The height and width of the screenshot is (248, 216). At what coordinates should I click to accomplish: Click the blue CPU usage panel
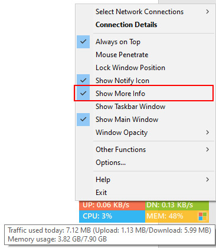(112, 216)
